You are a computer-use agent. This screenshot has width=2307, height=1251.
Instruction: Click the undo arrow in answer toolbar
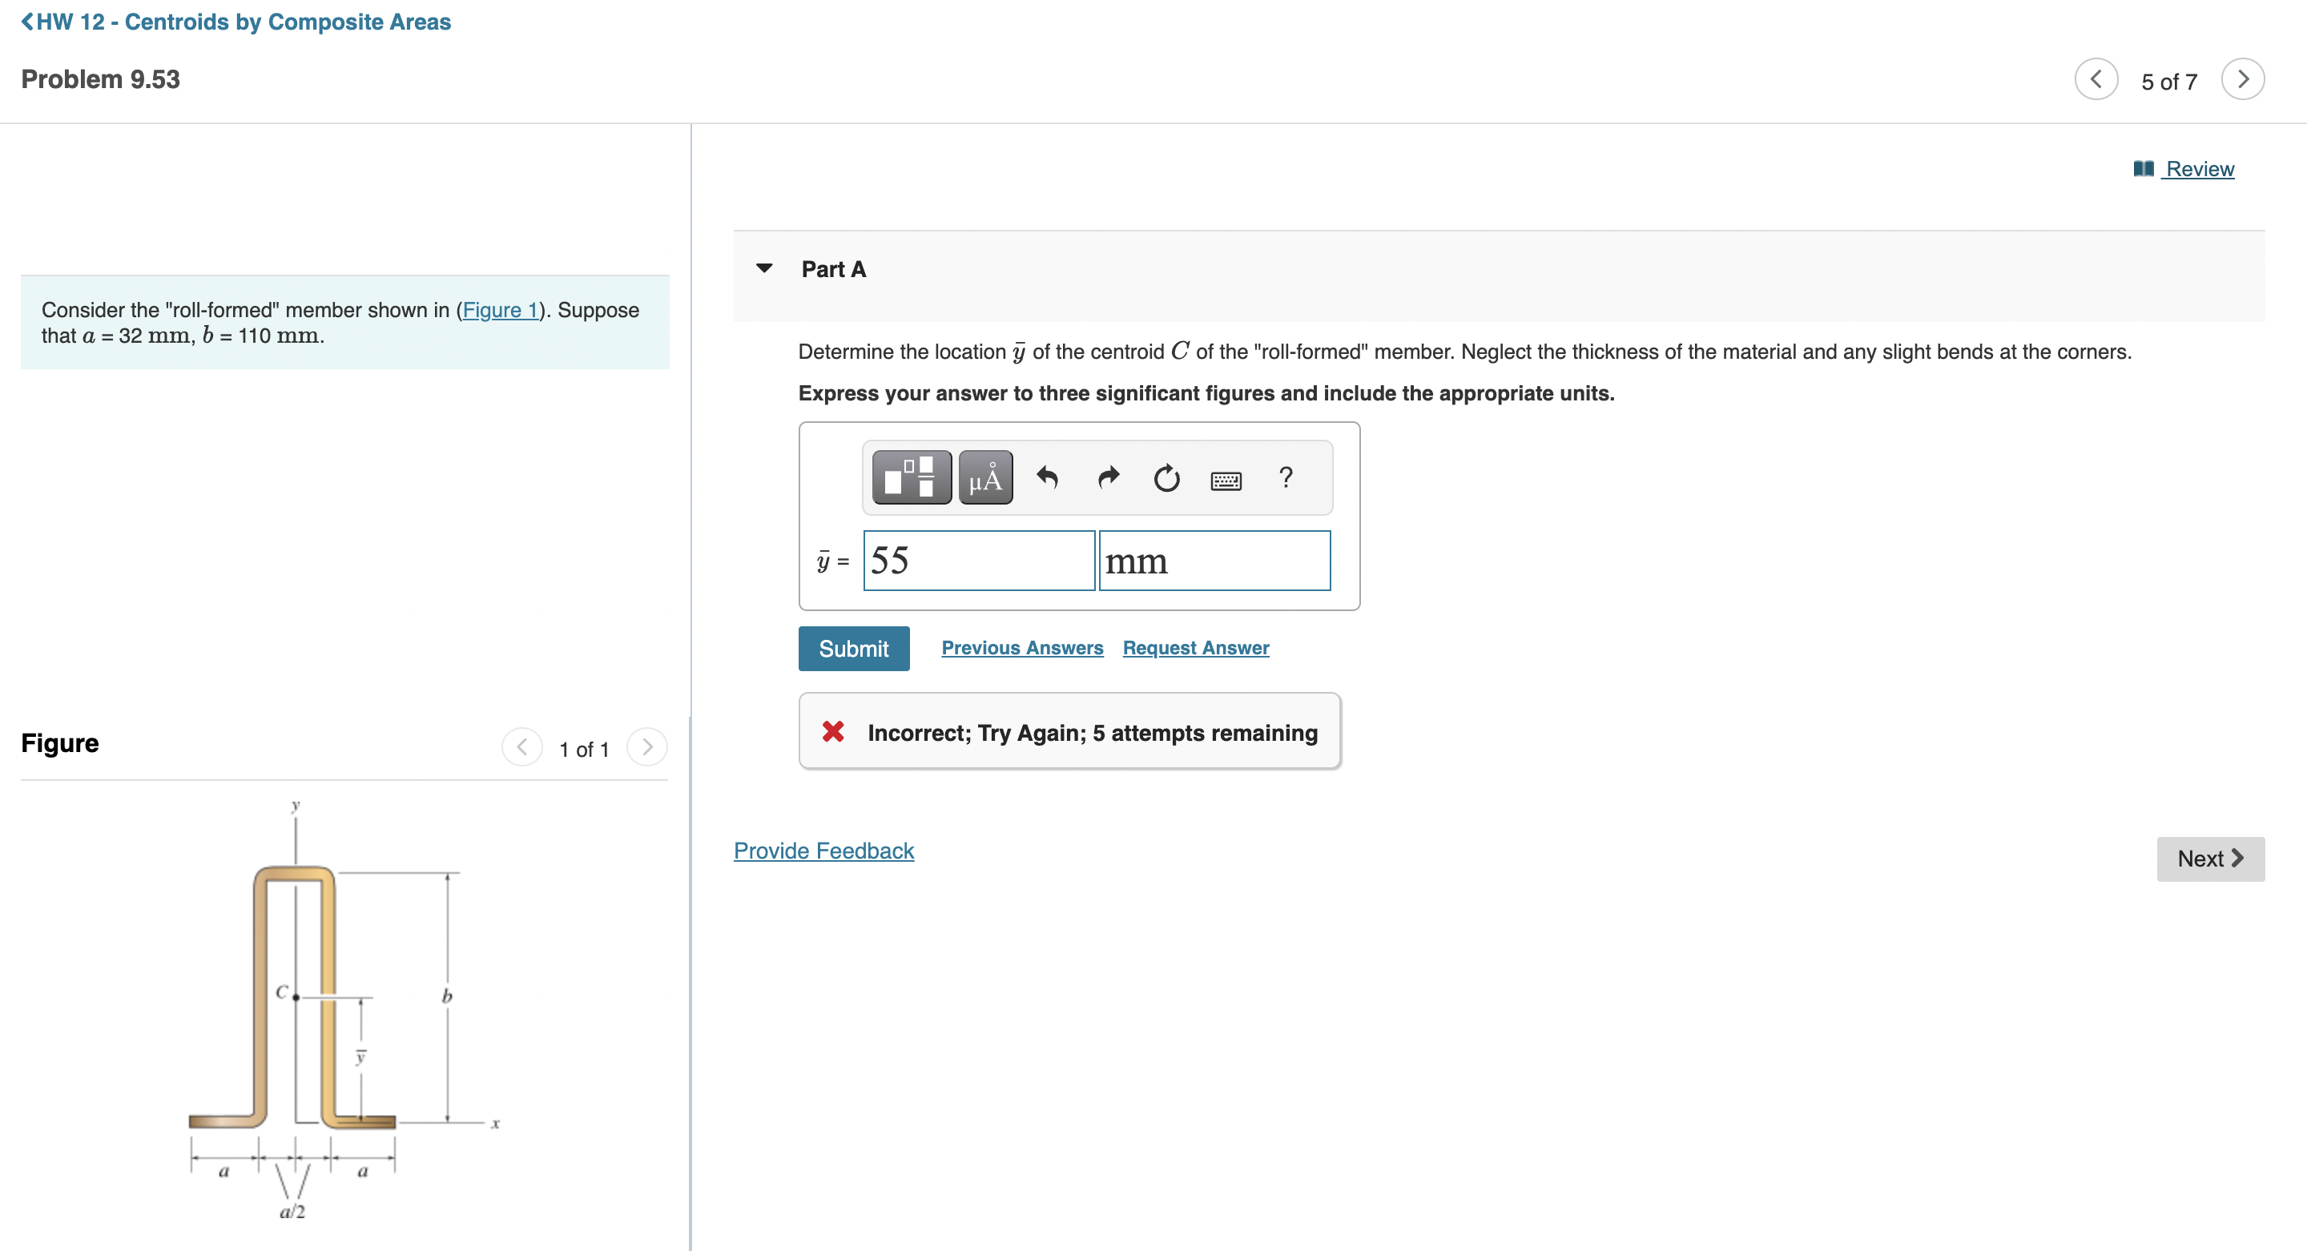[x=1047, y=477]
